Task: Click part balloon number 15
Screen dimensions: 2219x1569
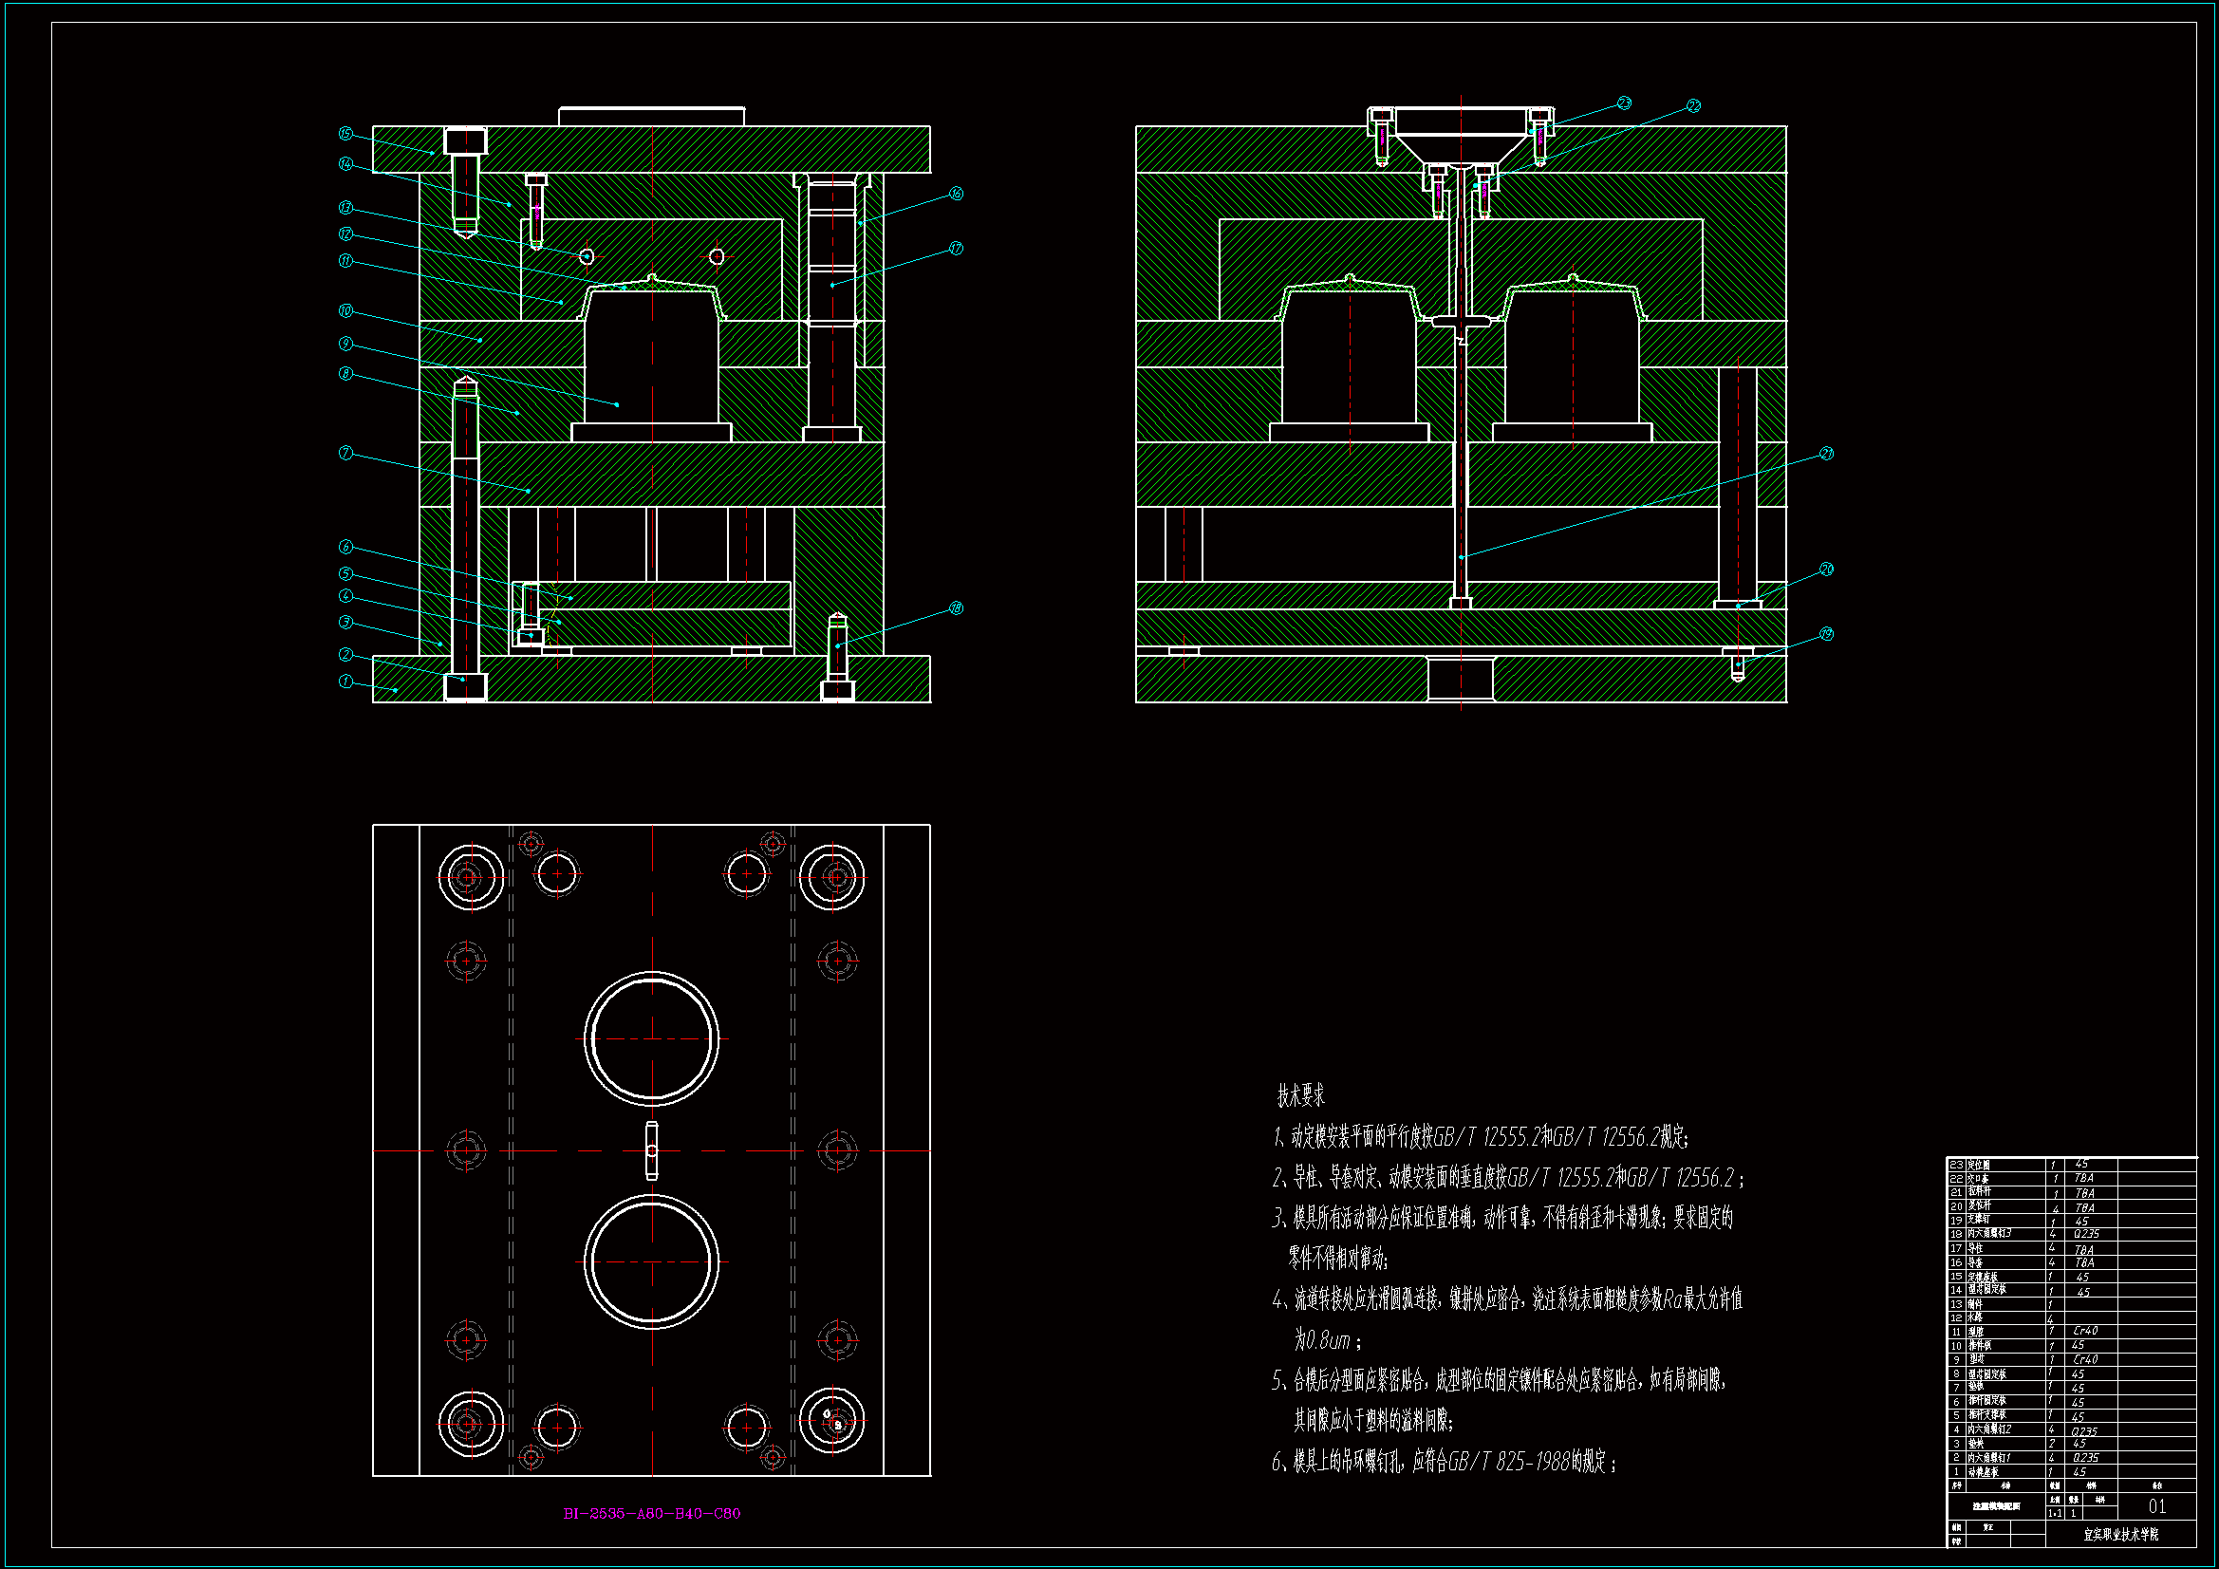Action: (345, 134)
